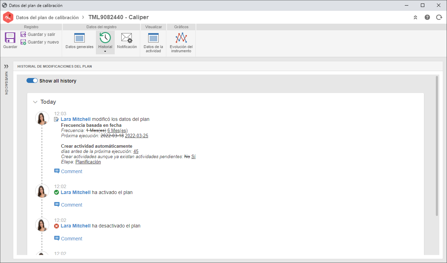The height and width of the screenshot is (263, 447).
Task: Click the new value '6 Mes(es)'
Action: (x=117, y=130)
